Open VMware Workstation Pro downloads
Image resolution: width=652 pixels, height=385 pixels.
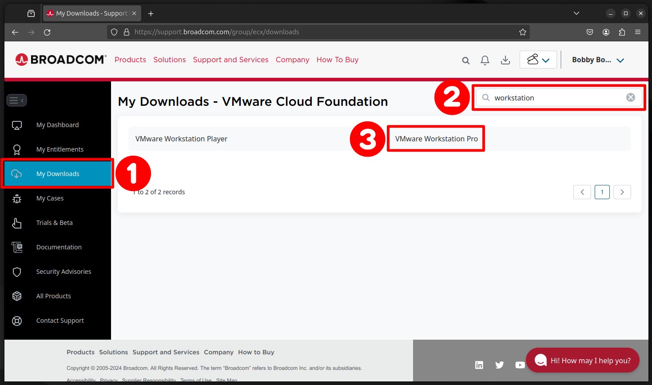437,139
